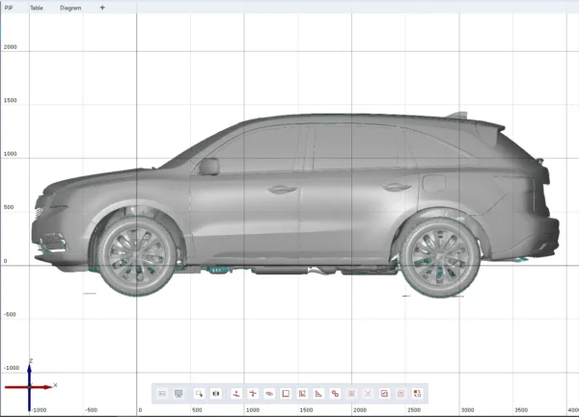Viewport: 579px width, 417px height.
Task: Select the red triangle angle tool
Action: (x=318, y=394)
